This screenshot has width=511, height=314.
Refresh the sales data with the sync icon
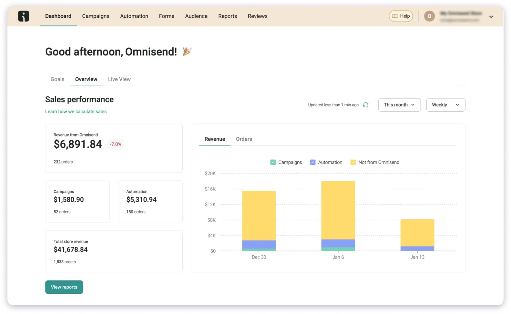pyautogui.click(x=366, y=105)
